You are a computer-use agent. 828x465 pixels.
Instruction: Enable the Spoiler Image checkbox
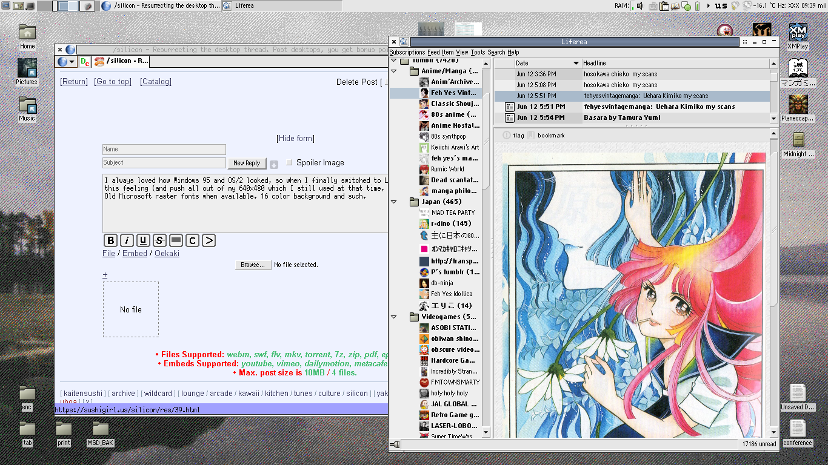pyautogui.click(x=289, y=162)
